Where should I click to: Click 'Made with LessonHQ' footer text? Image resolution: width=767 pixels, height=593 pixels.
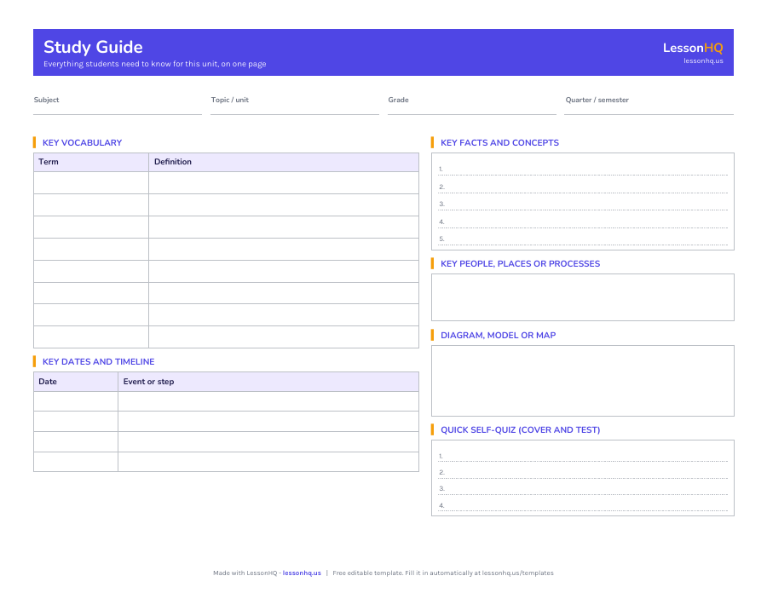coord(245,573)
